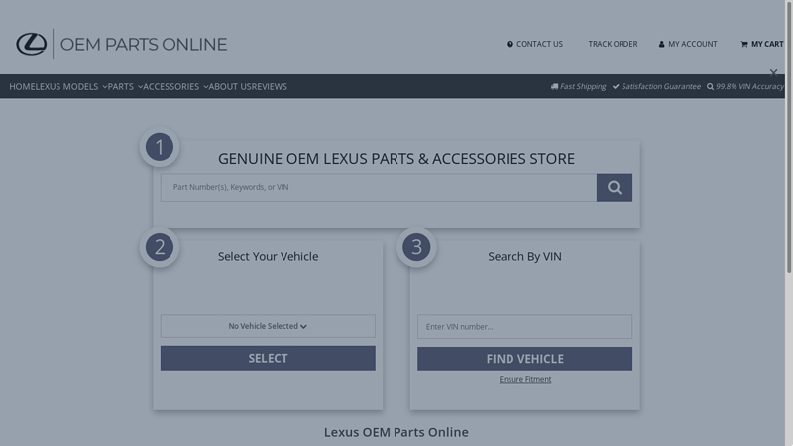This screenshot has width=793, height=446.
Task: Click the SELECT vehicle button
Action: click(268, 358)
